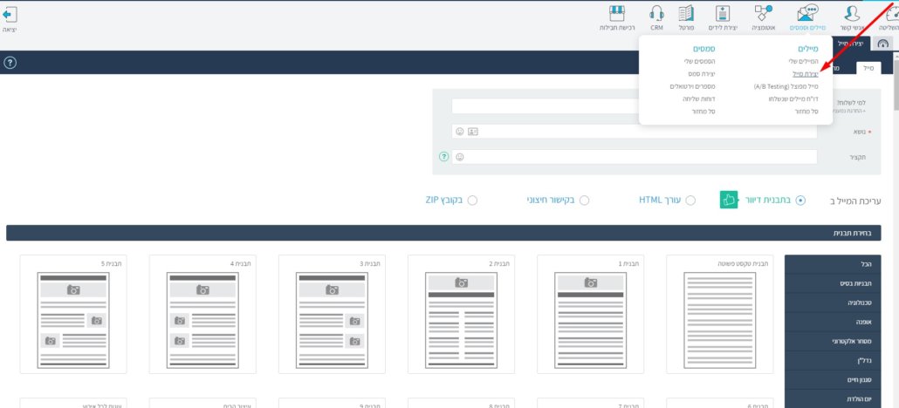Click מספרים וירטואלים menu entry
This screenshot has width=899, height=408.
coord(693,86)
